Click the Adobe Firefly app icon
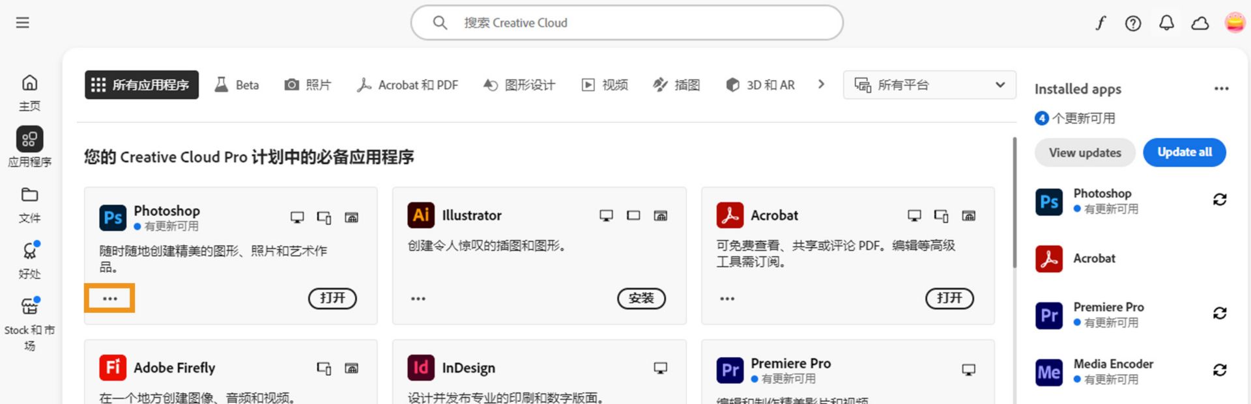The width and height of the screenshot is (1251, 404). click(x=113, y=368)
